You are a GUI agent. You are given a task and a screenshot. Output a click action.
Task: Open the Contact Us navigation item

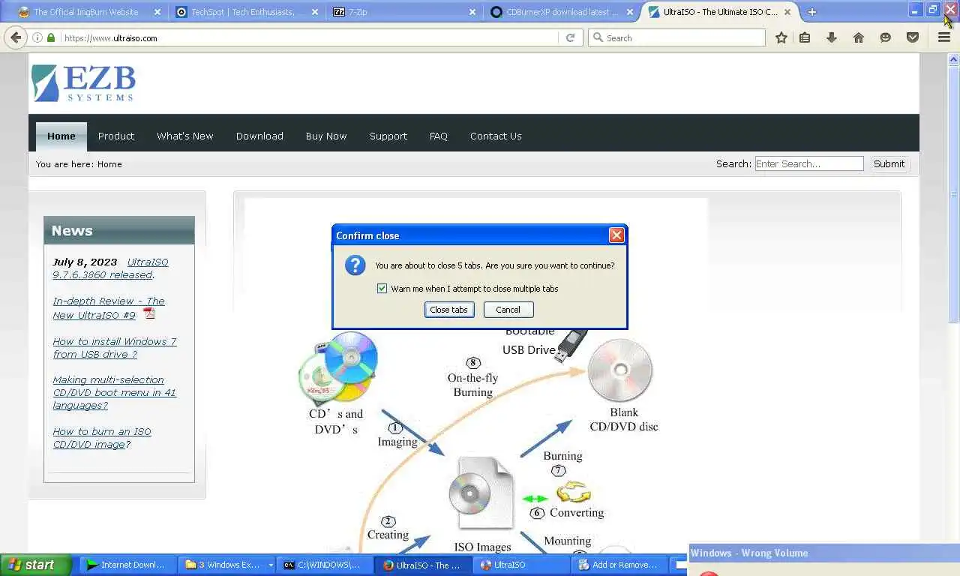(x=496, y=136)
